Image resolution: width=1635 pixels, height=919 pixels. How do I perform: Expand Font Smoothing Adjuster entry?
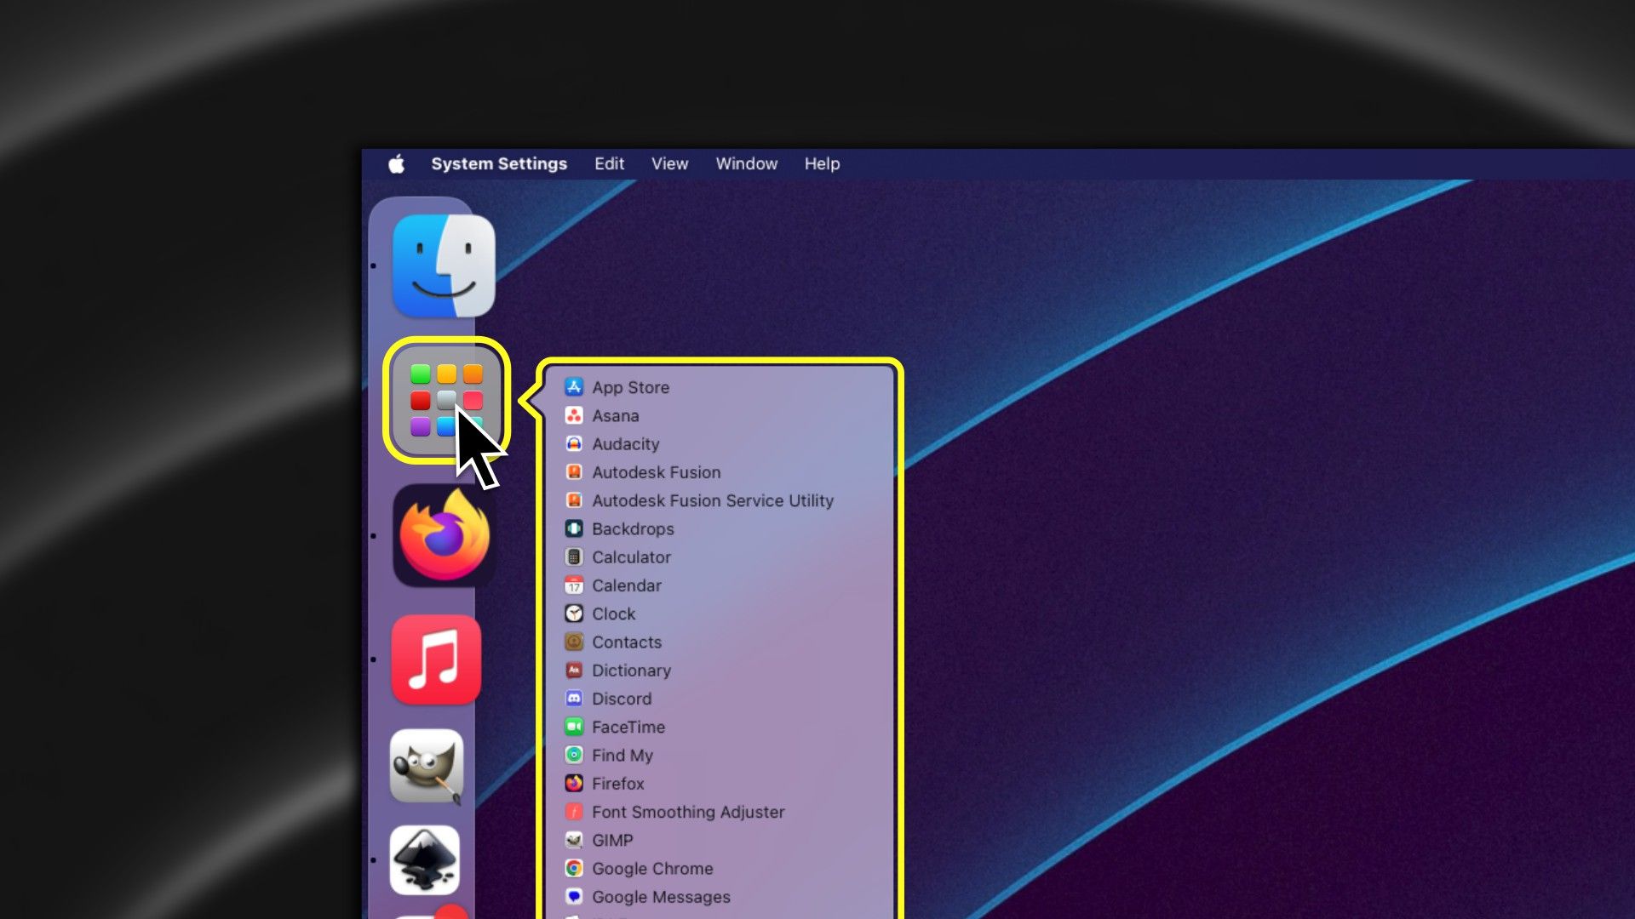pyautogui.click(x=688, y=811)
